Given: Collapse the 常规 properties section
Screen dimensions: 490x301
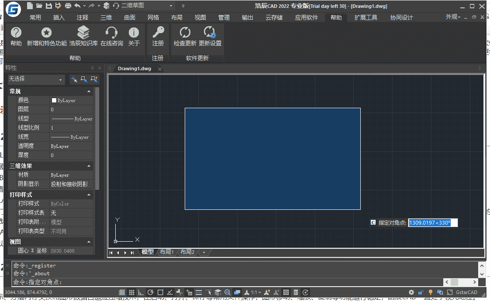Looking at the screenshot, I should pyautogui.click(x=89, y=91).
